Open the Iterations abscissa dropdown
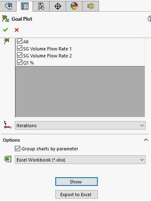This screenshot has height=202, width=151. pos(80,126)
